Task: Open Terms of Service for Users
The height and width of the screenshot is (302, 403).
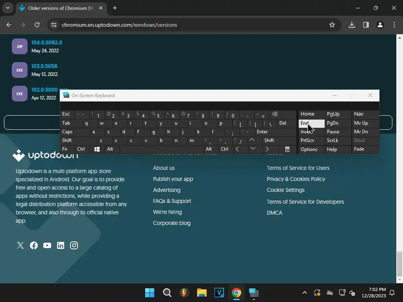Action: pyautogui.click(x=298, y=168)
